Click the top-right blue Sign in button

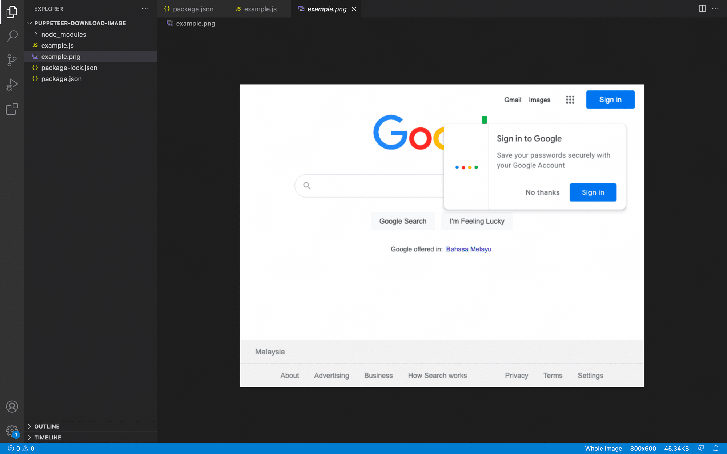point(610,100)
